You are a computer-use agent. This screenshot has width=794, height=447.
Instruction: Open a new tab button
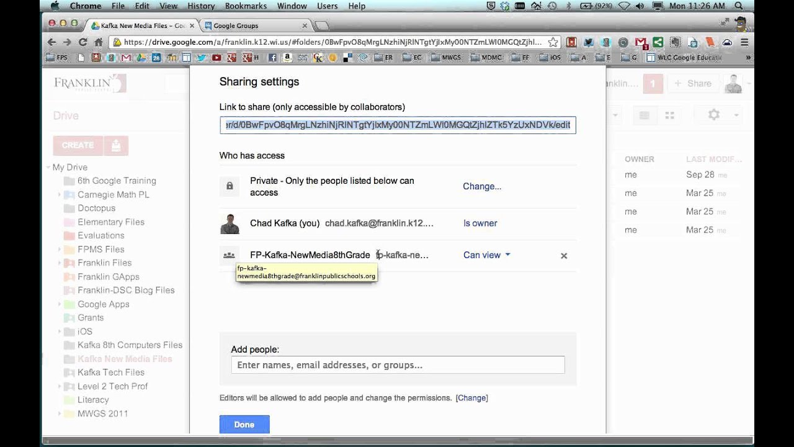(321, 25)
